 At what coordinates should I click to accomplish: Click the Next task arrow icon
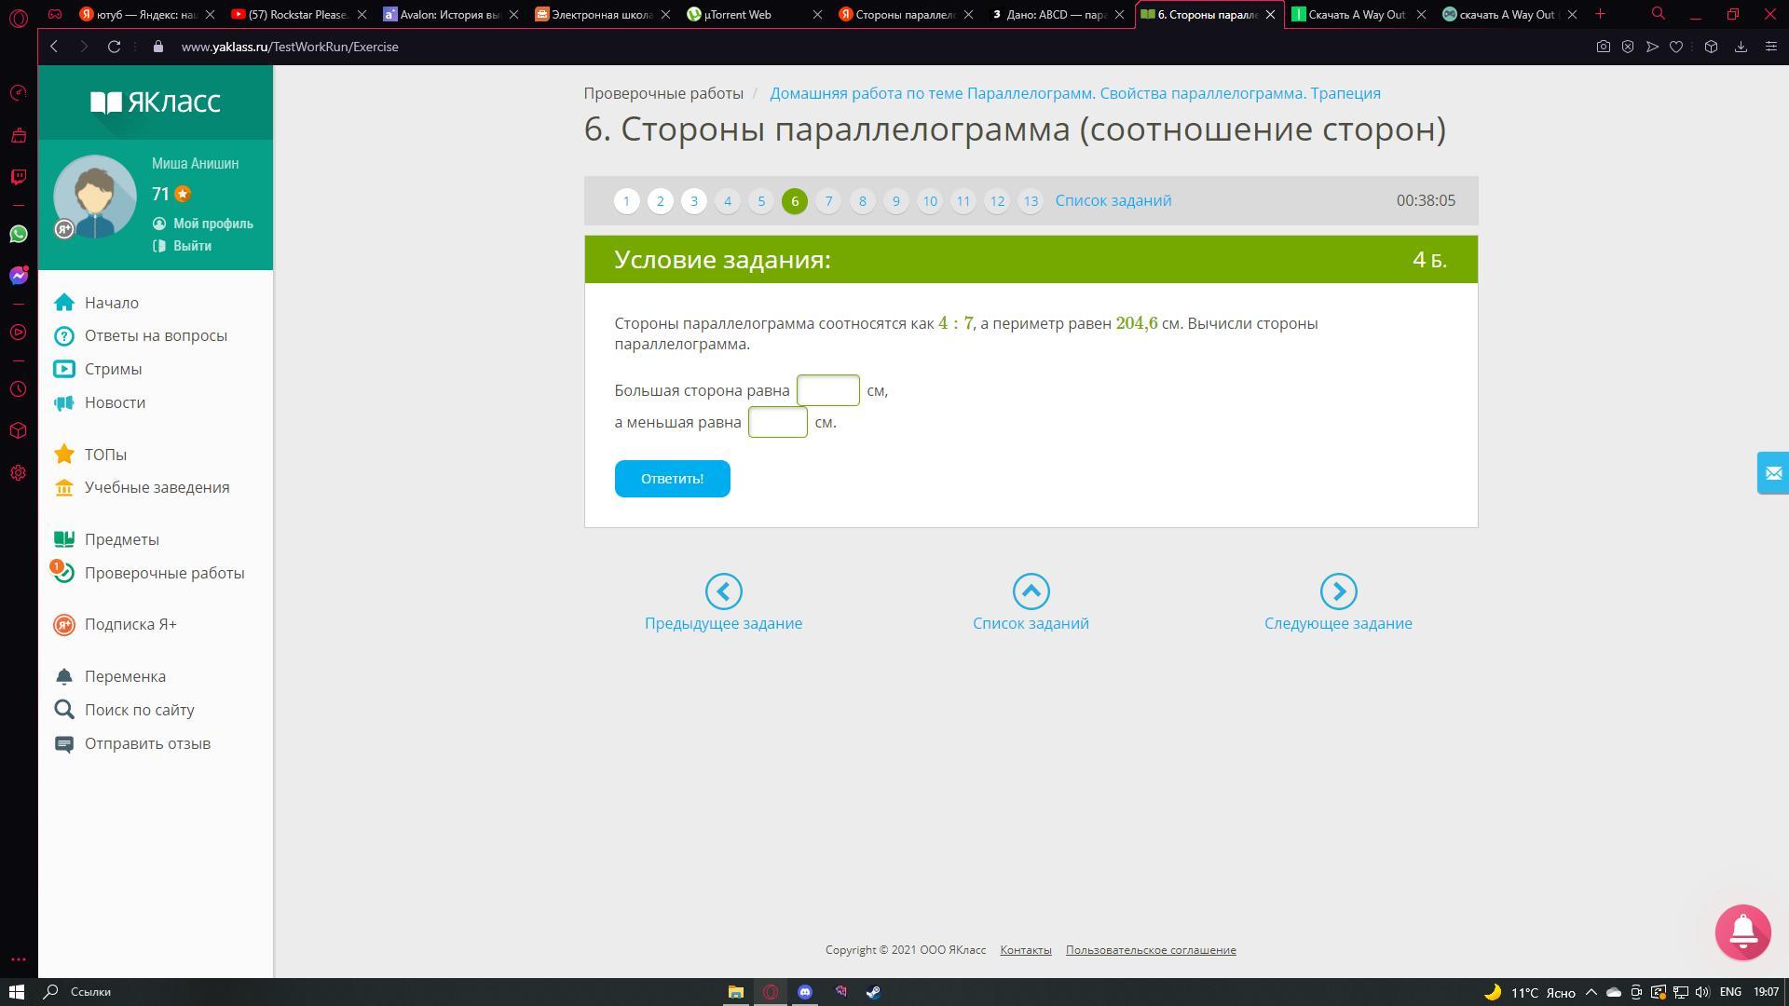point(1338,591)
